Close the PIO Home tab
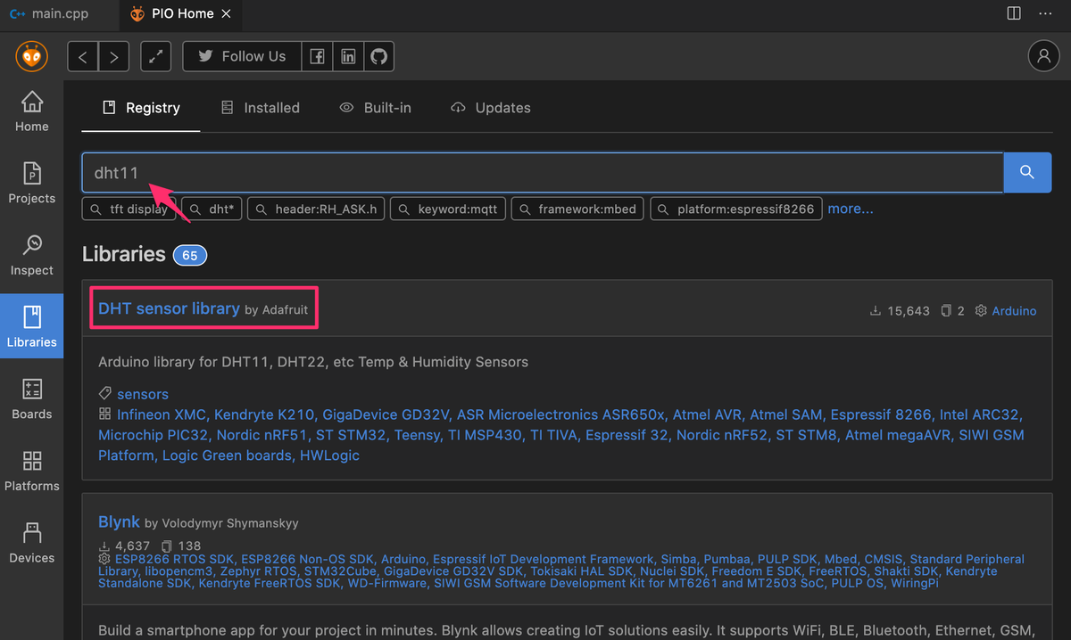Viewport: 1071px width, 640px height. (x=226, y=14)
